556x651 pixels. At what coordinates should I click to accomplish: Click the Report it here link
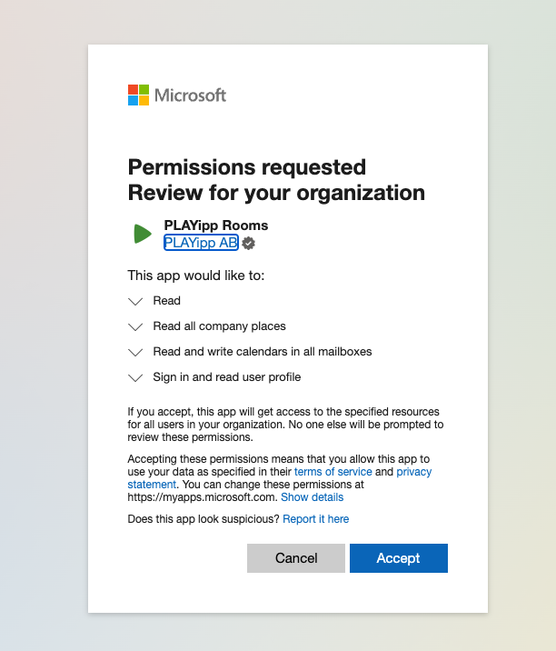(x=315, y=519)
